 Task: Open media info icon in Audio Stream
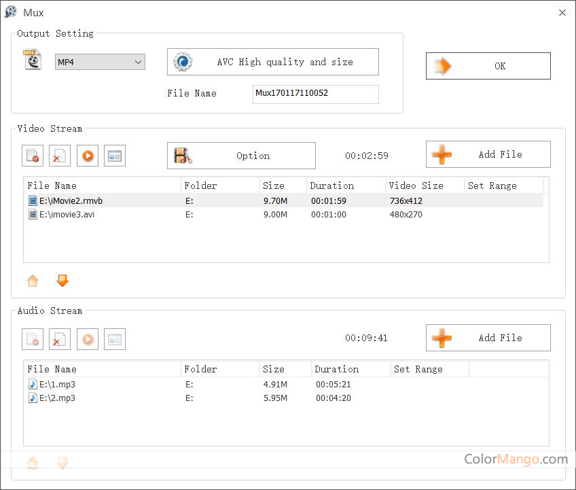point(115,339)
